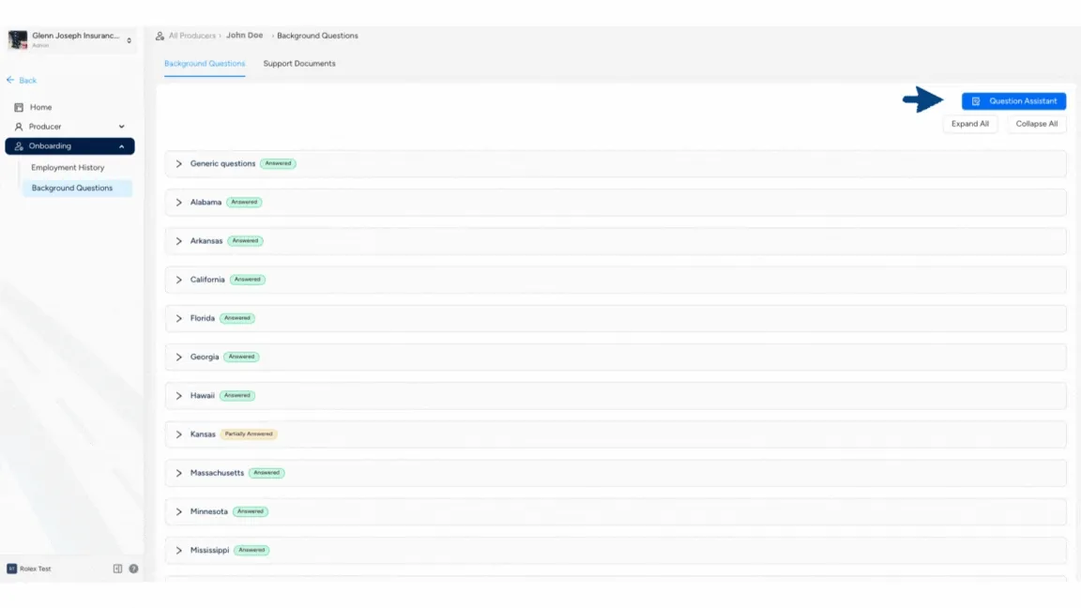Expand the Massachusetts section chevron
1081x608 pixels.
point(178,473)
